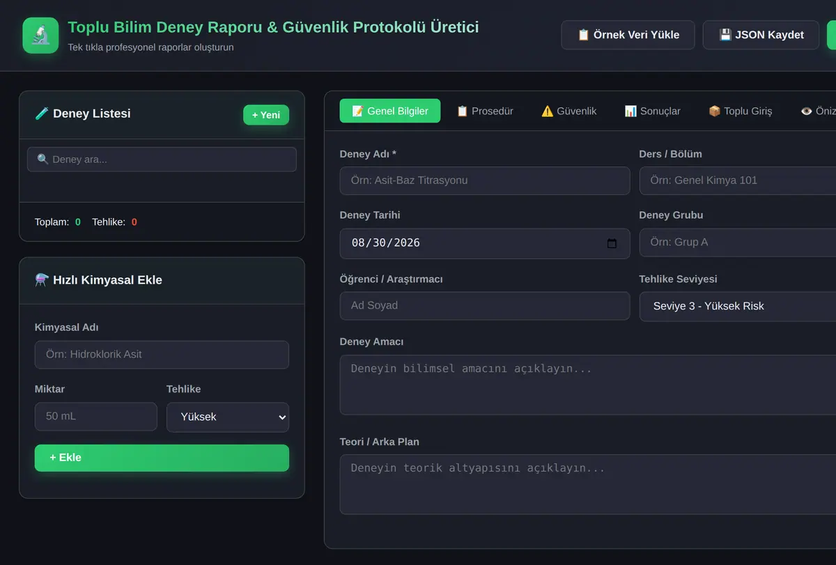Viewport: 836px width, 565px height.
Task: Click the microscope app logo icon
Action: (40, 35)
